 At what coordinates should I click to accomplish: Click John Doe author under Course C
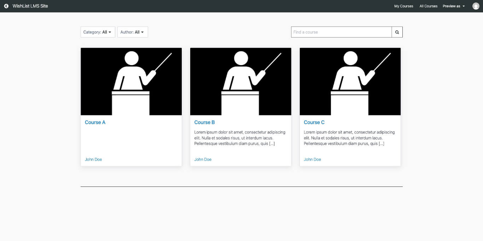click(312, 160)
